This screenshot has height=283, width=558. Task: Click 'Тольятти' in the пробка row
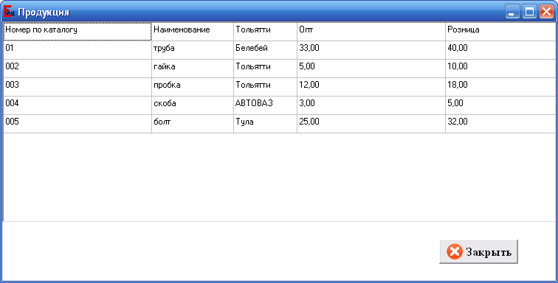click(265, 87)
